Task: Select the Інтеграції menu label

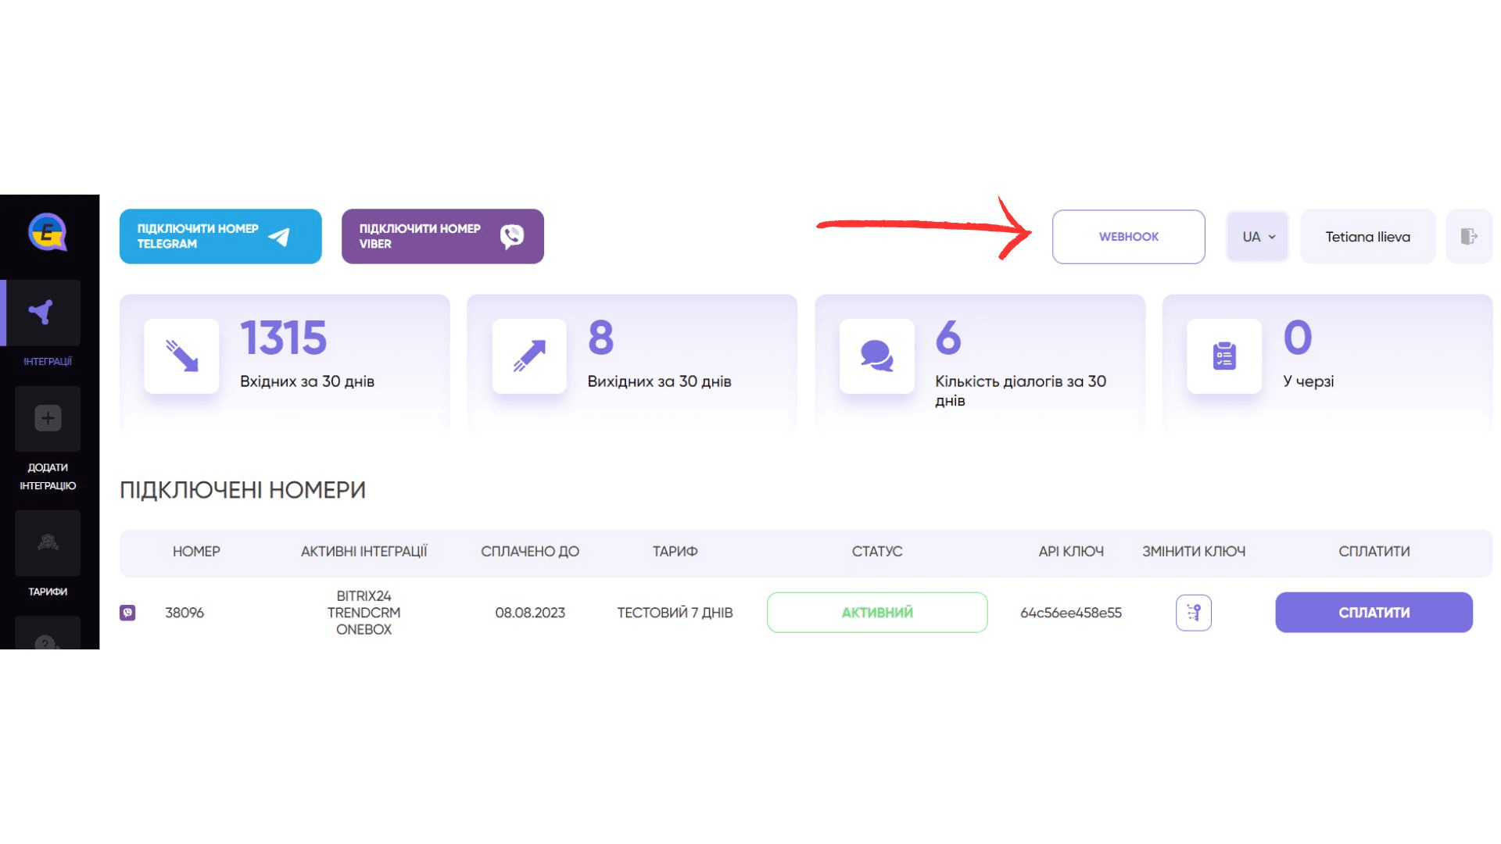Action: pos(48,362)
